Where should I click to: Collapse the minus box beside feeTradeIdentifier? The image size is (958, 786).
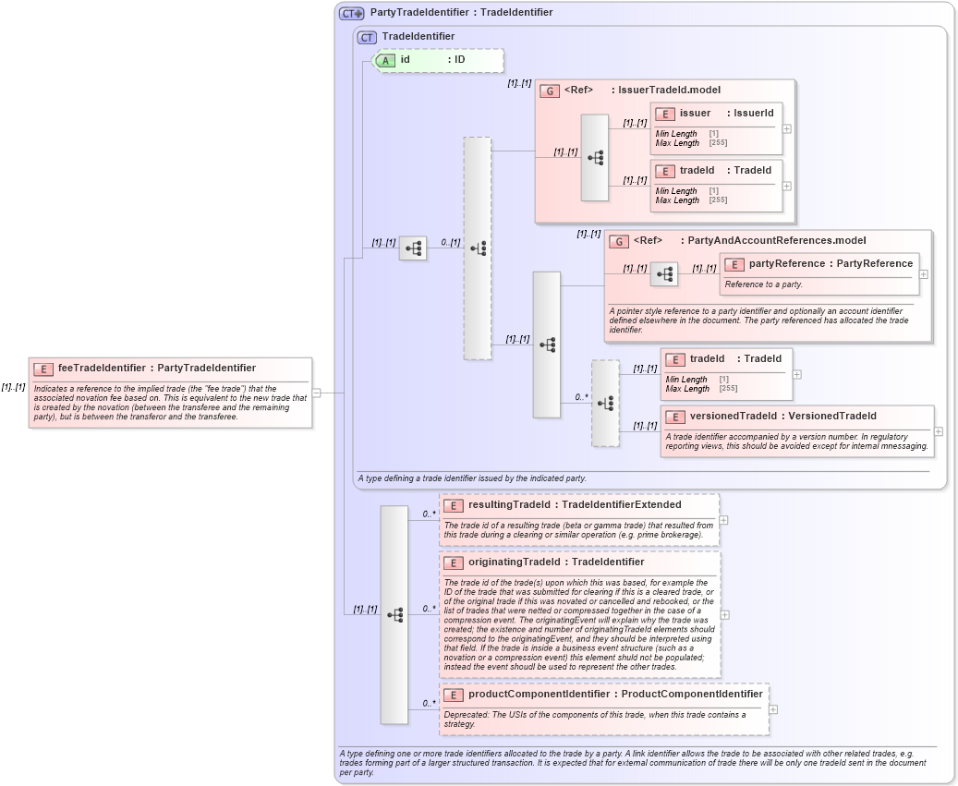point(317,392)
